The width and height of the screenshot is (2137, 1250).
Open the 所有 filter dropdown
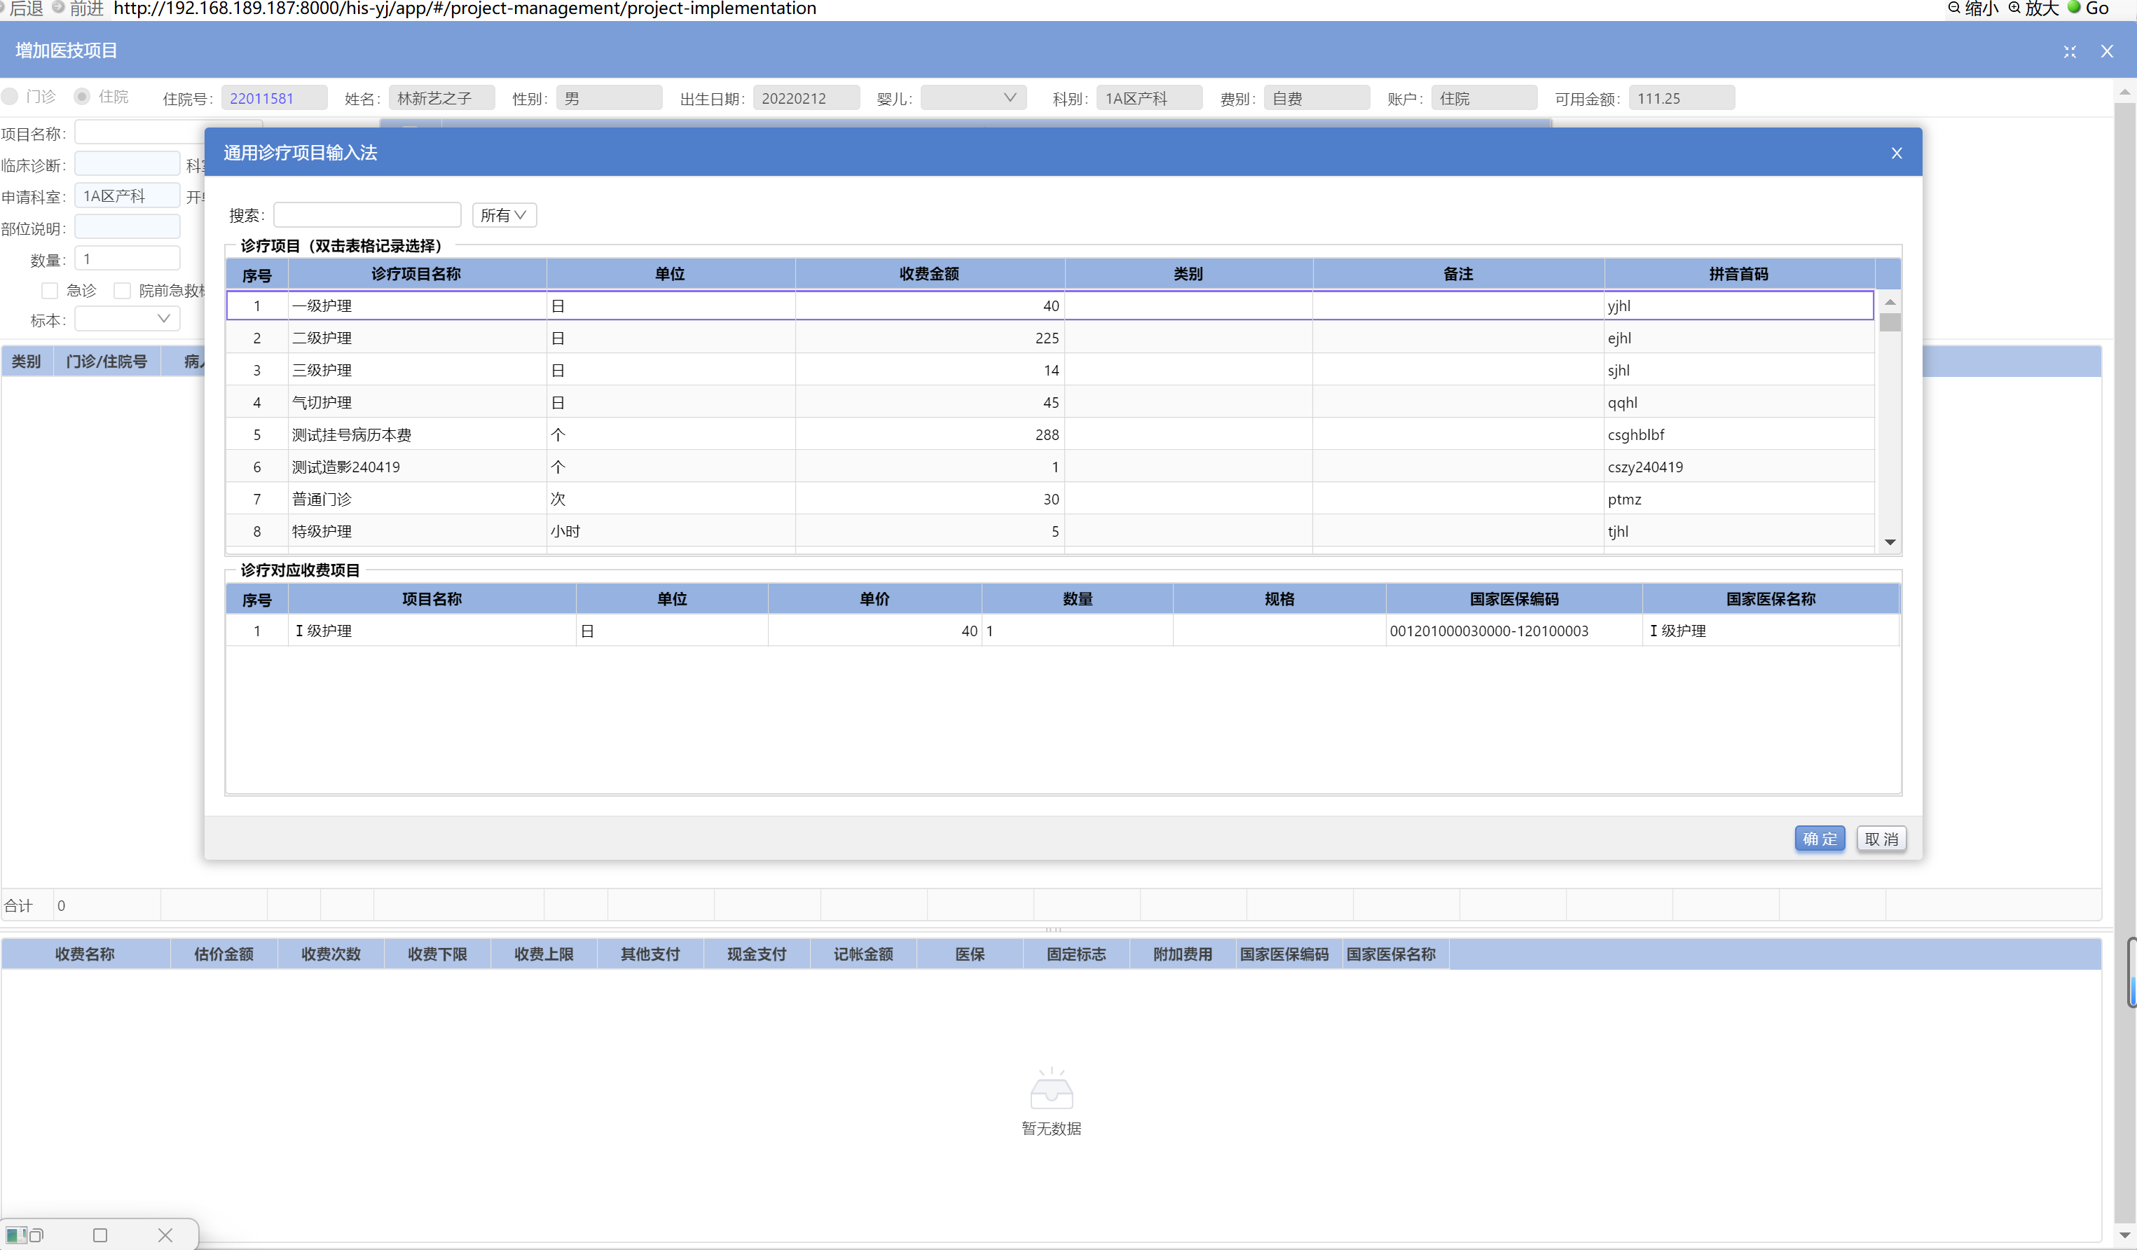coord(504,215)
